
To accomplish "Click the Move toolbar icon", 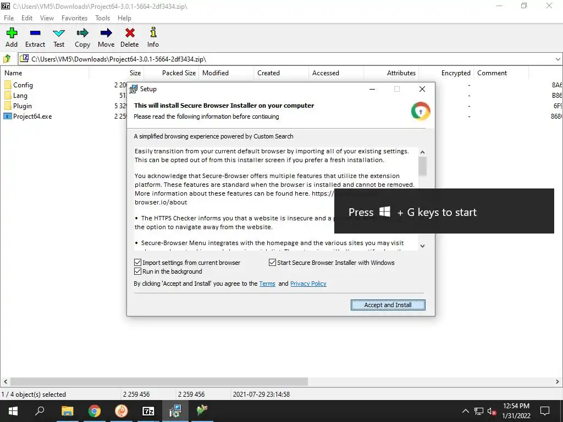I will coord(106,33).
